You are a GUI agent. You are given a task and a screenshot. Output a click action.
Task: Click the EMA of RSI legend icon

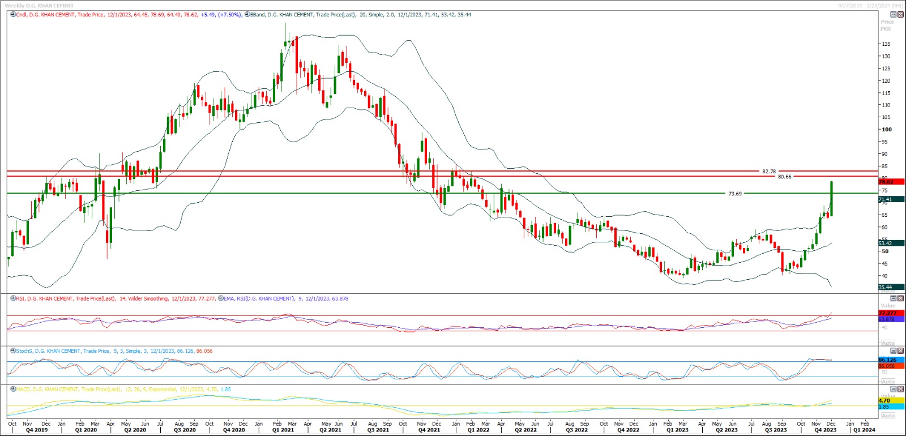click(x=220, y=298)
